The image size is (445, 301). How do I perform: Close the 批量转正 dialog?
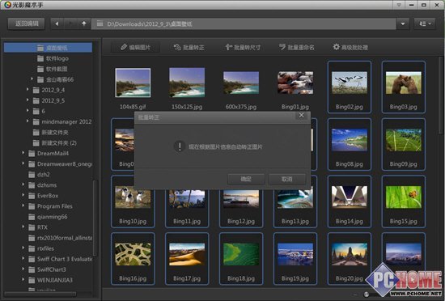[x=302, y=116]
